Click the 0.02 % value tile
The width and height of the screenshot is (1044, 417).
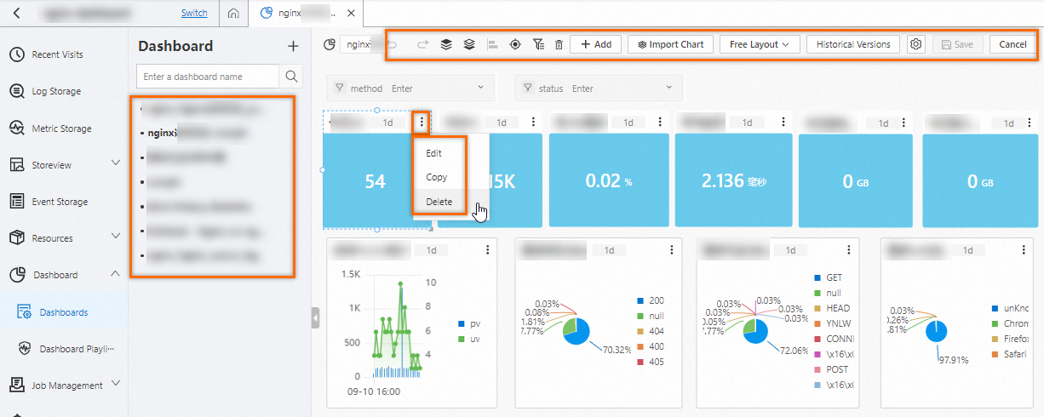(x=609, y=180)
